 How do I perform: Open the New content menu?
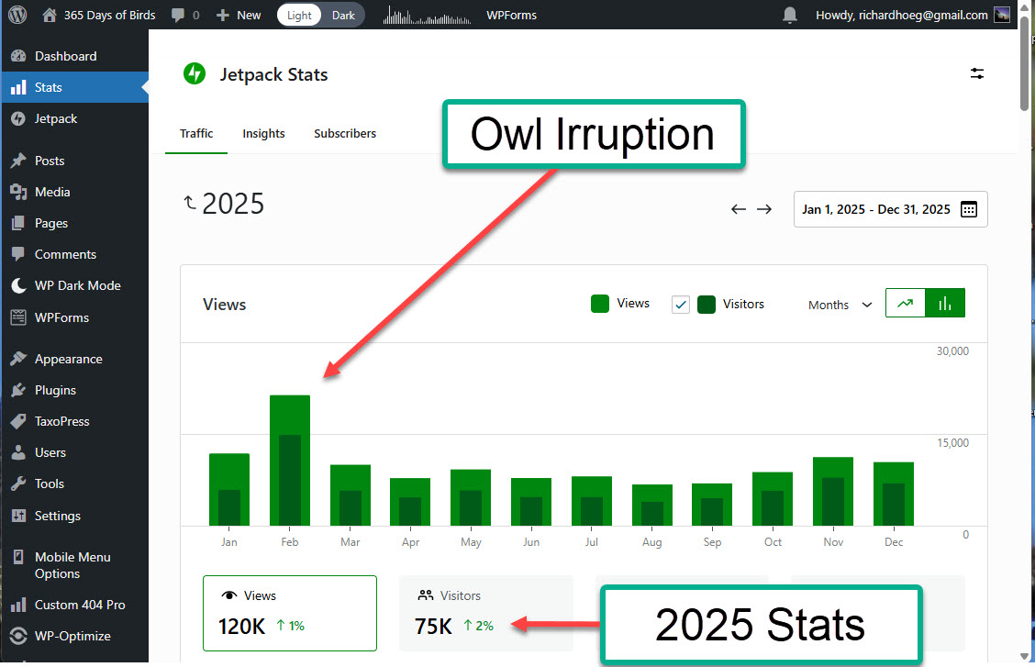click(239, 15)
